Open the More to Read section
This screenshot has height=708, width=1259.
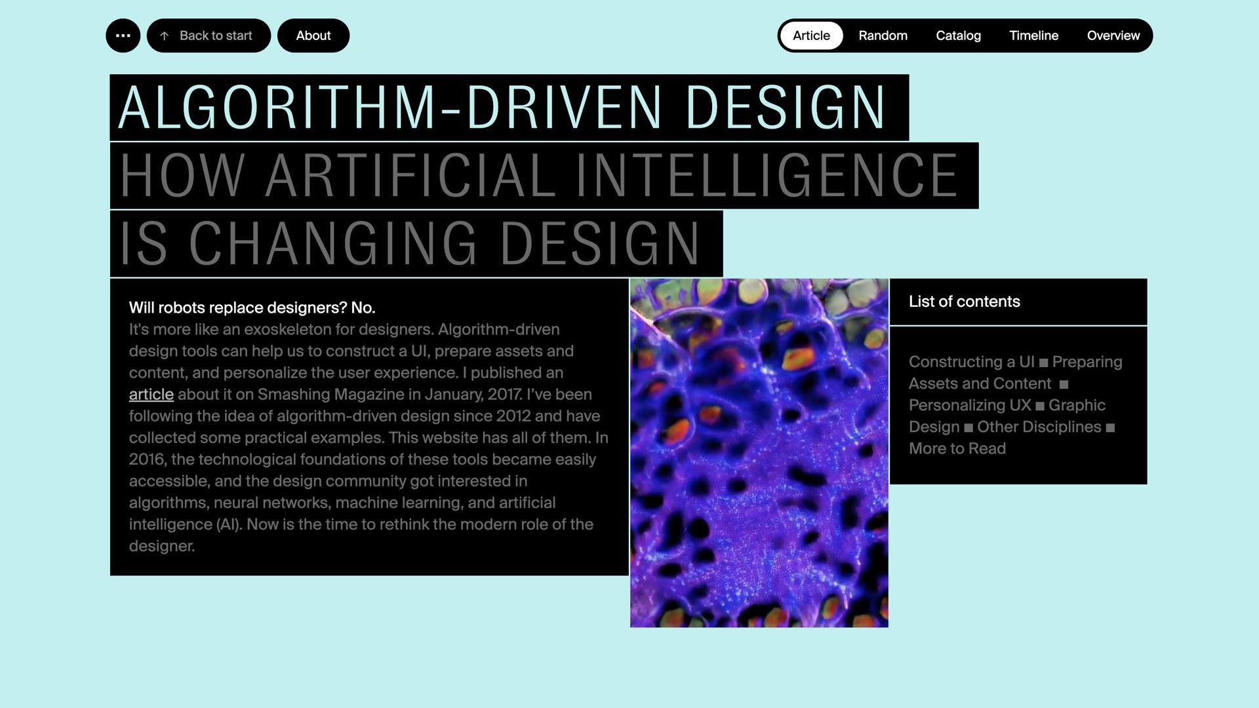(957, 448)
